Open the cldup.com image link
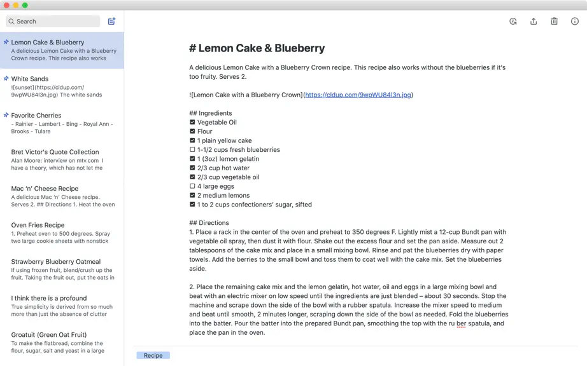This screenshot has height=366, width=587. (x=358, y=95)
